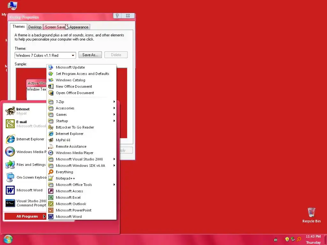Open pinned E-mail Microsoft Outlook entry
327x245 pixels.
click(25, 124)
